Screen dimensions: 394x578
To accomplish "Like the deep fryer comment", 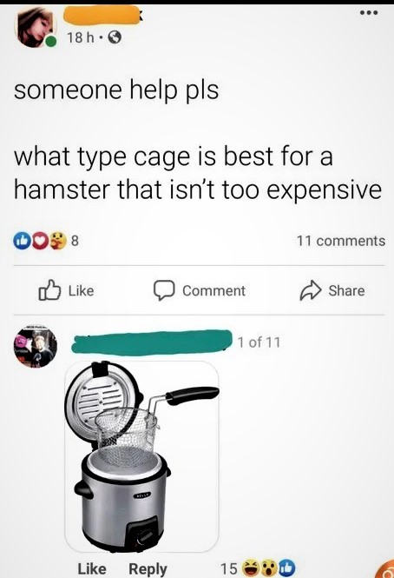I will click(x=92, y=568).
